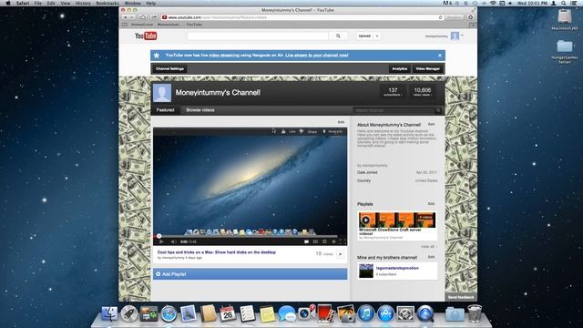Click Live stream to your channel now link
583x328 pixels.
click(x=317, y=56)
